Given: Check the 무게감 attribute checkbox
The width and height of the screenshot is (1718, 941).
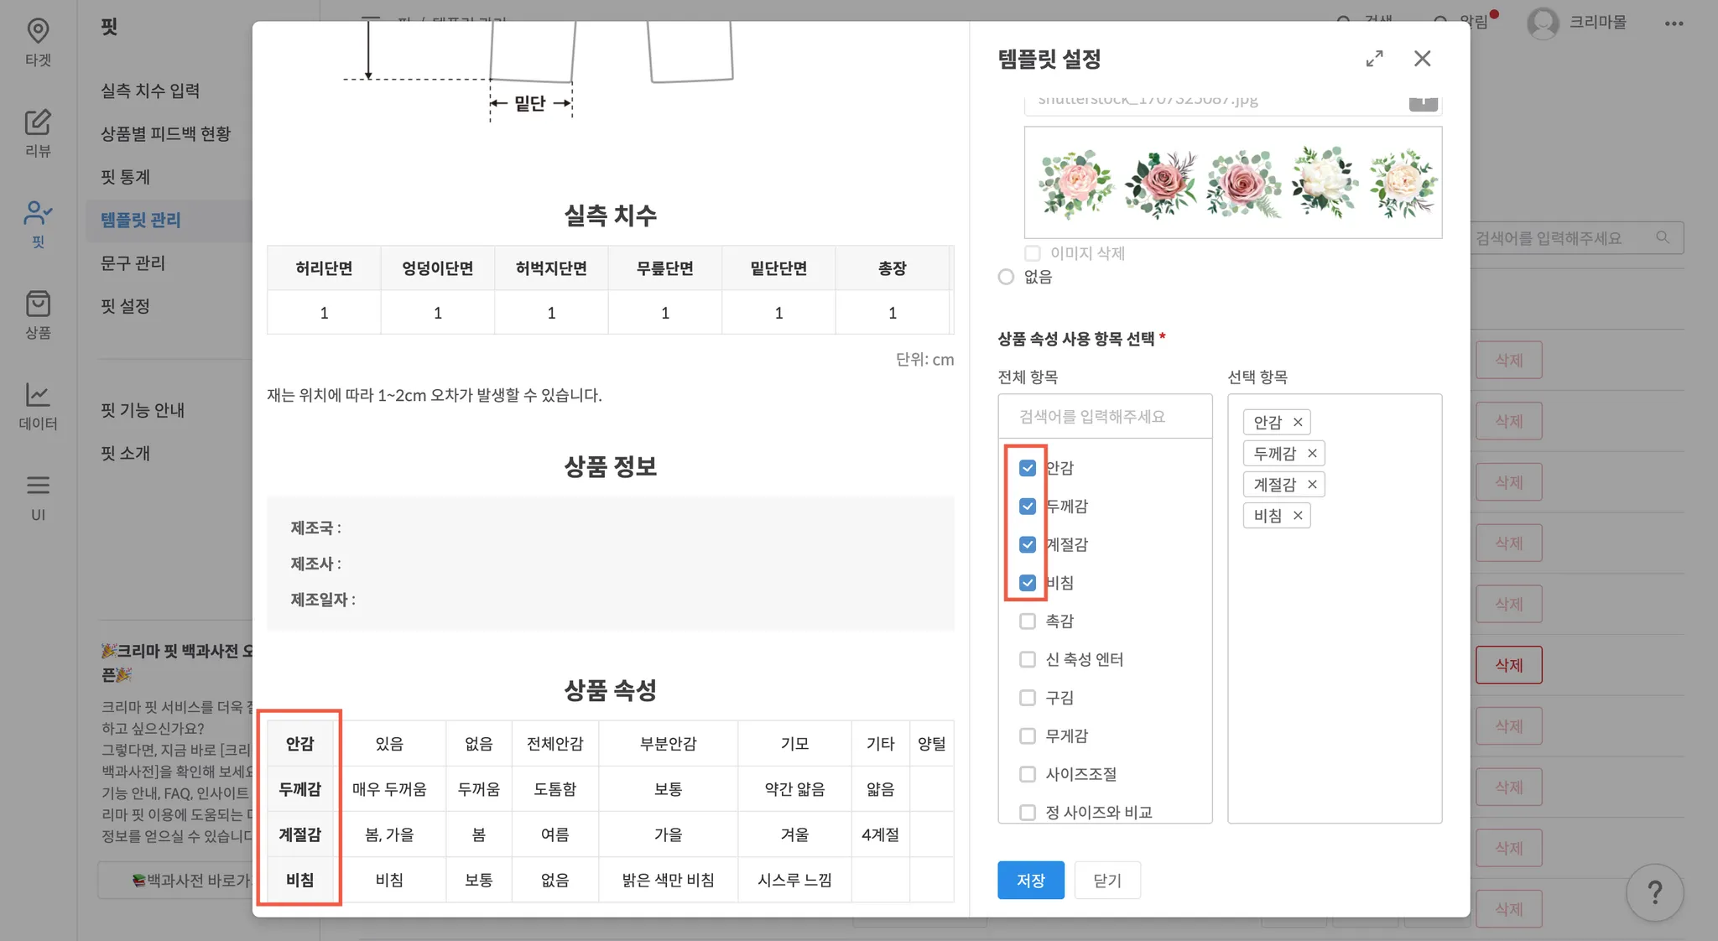Looking at the screenshot, I should tap(1028, 736).
